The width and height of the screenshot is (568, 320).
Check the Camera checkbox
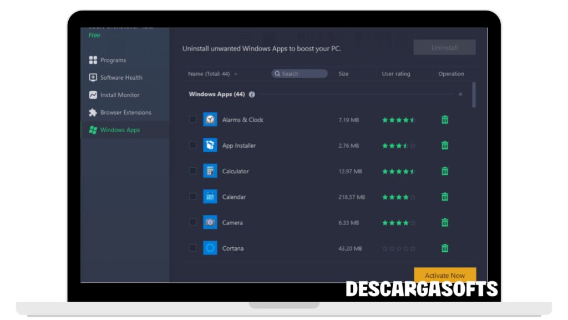click(x=192, y=222)
